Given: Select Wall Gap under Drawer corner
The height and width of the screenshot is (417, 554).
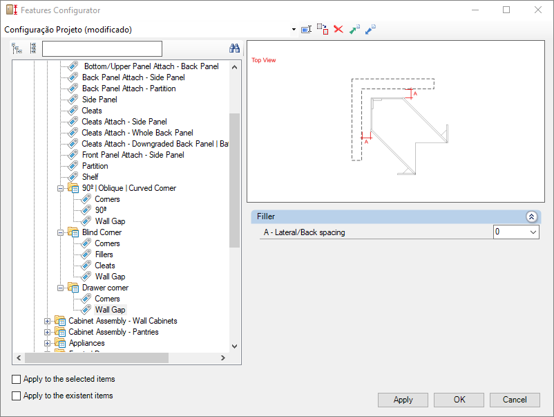Looking at the screenshot, I should pyautogui.click(x=110, y=310).
